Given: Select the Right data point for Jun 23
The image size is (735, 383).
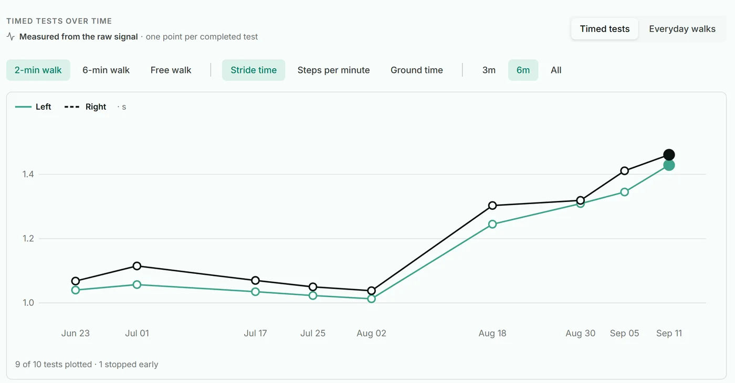Looking at the screenshot, I should click(x=76, y=281).
